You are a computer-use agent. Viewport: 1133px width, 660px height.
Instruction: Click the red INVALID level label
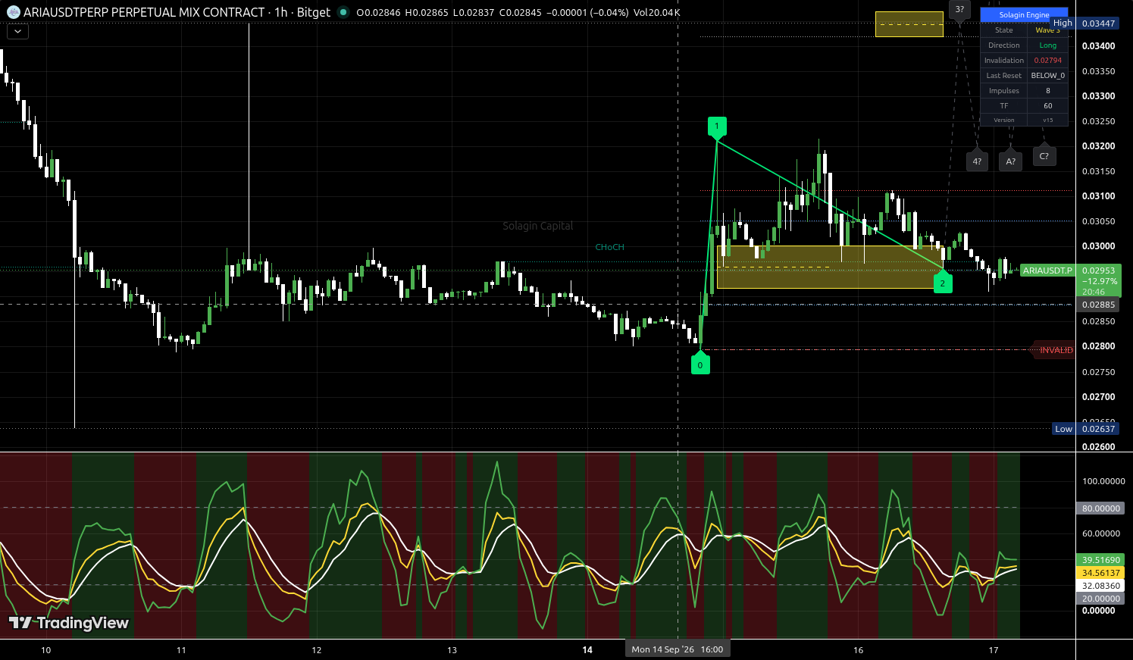click(1056, 350)
